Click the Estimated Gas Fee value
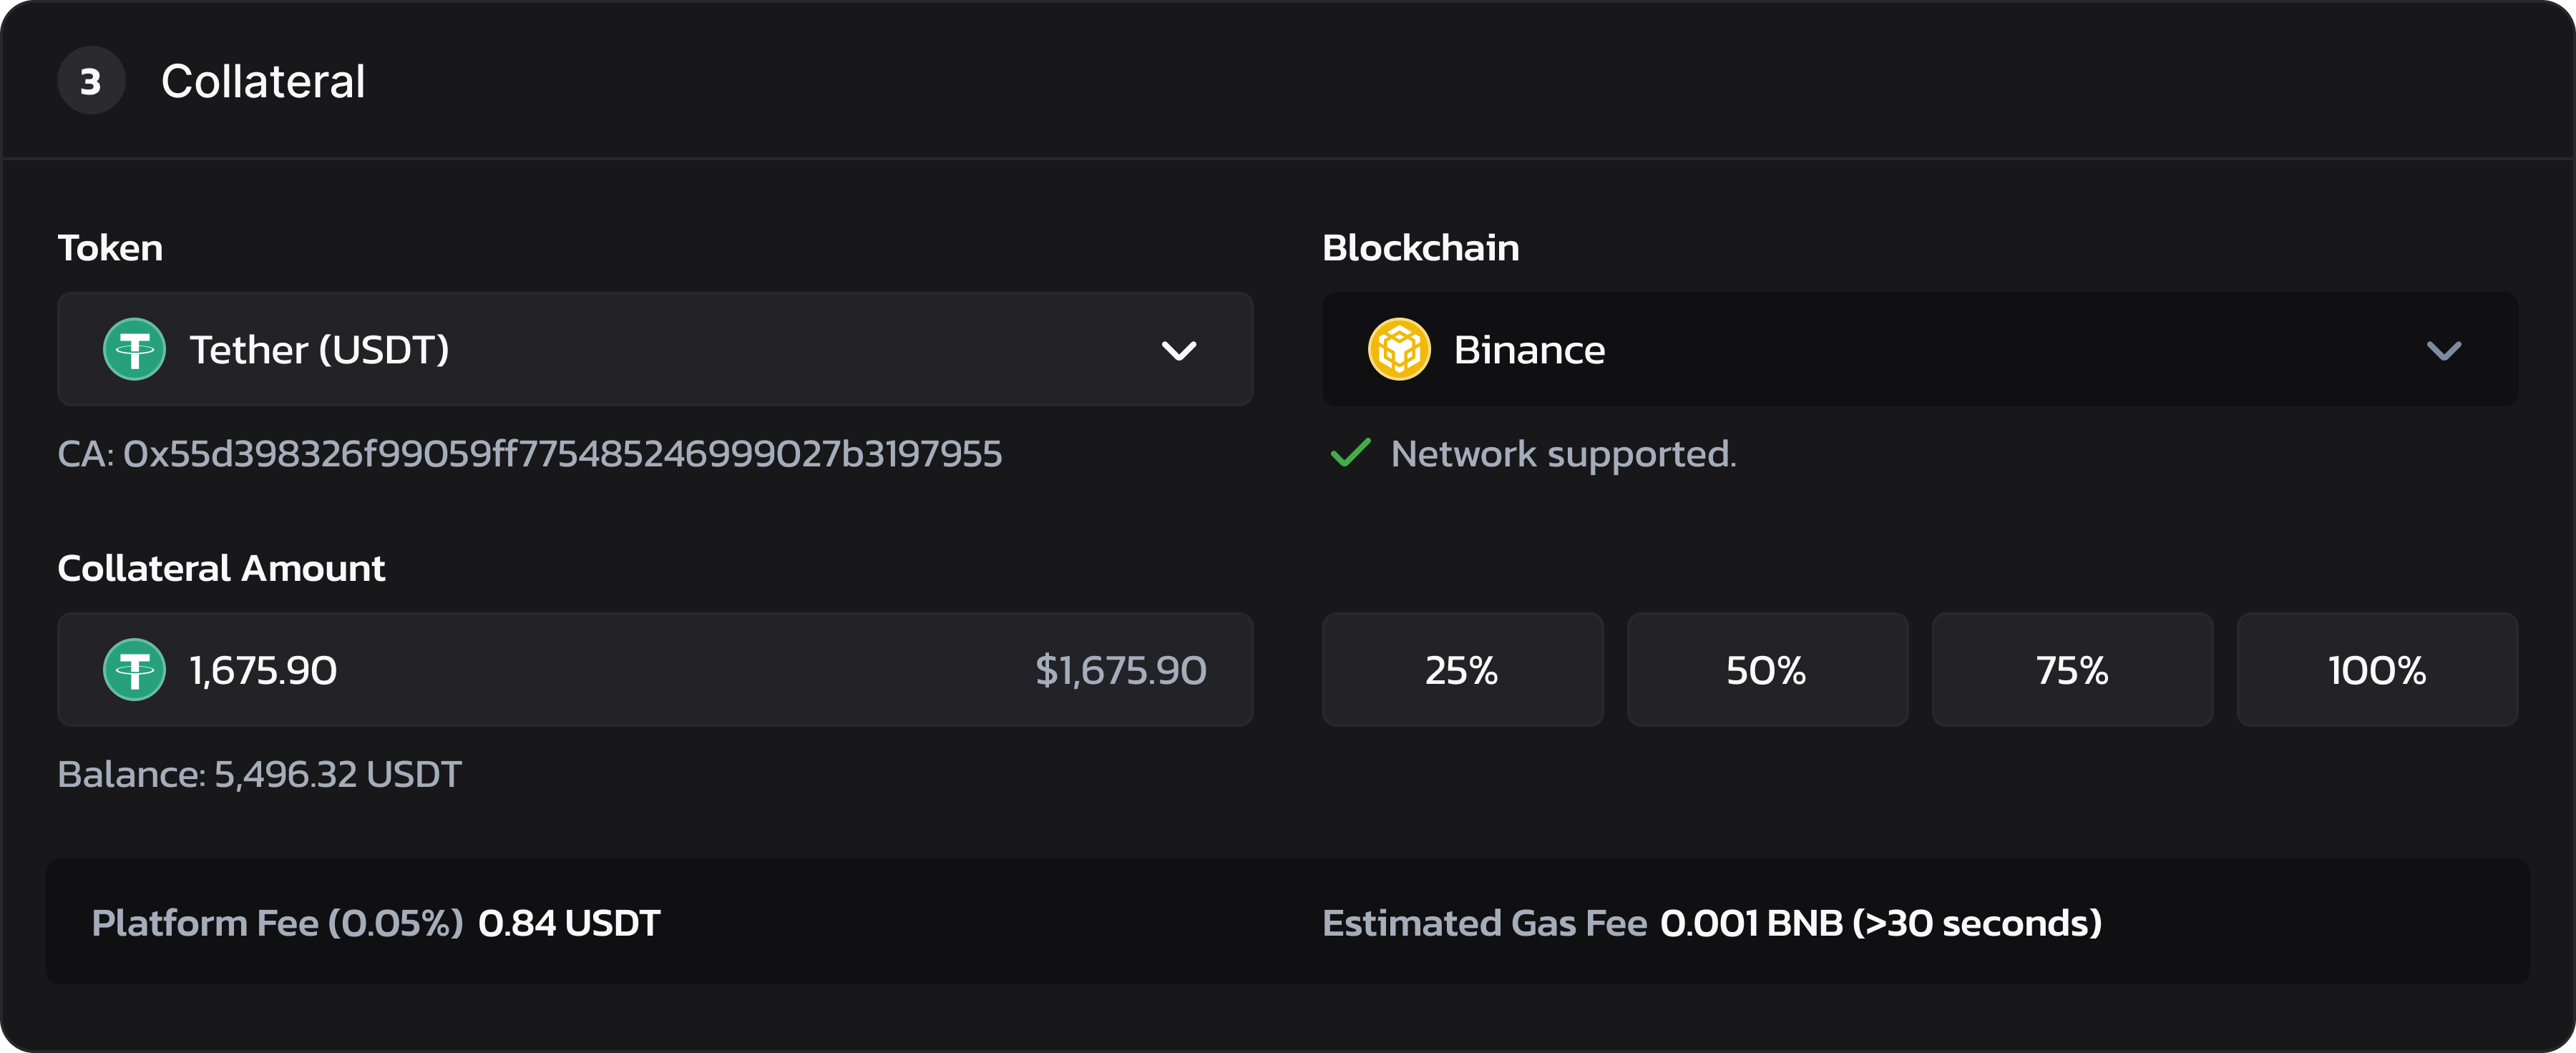This screenshot has width=2576, height=1053. coord(1880,923)
